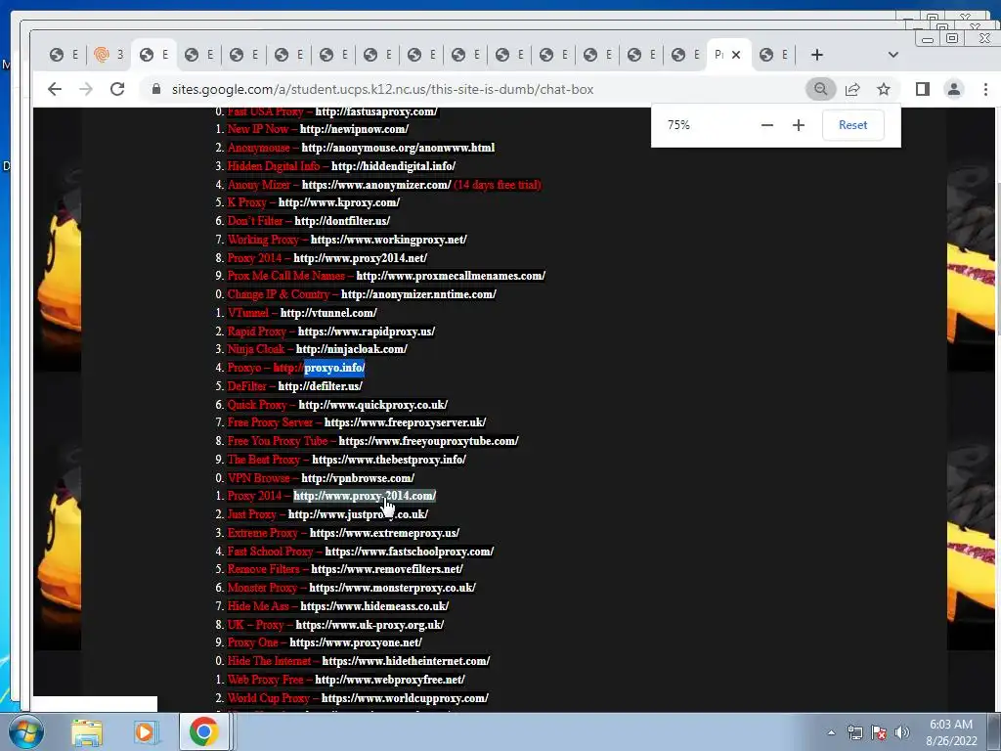Open the vtunnel.com link
This screenshot has width=1001, height=751.
point(328,313)
